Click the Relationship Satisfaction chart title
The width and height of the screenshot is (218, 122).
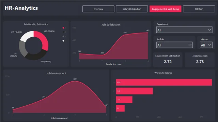pyautogui.click(x=36, y=24)
